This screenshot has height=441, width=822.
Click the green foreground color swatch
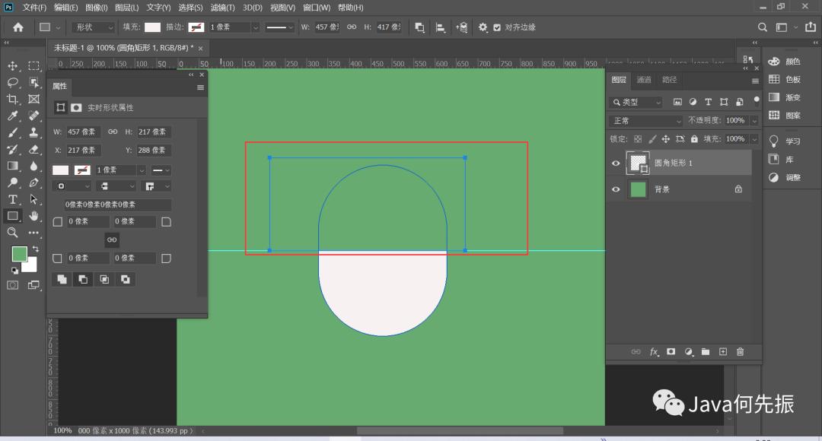pyautogui.click(x=19, y=254)
